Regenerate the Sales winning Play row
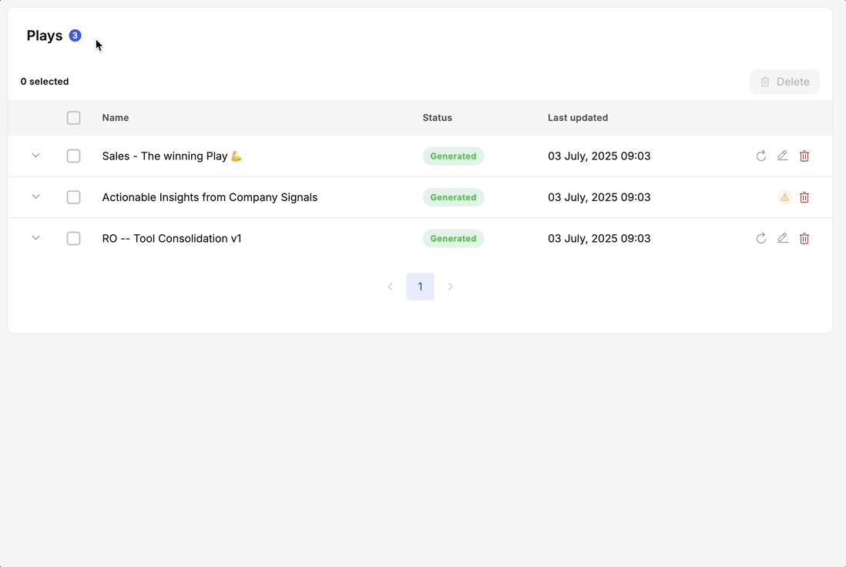846x567 pixels. tap(761, 156)
